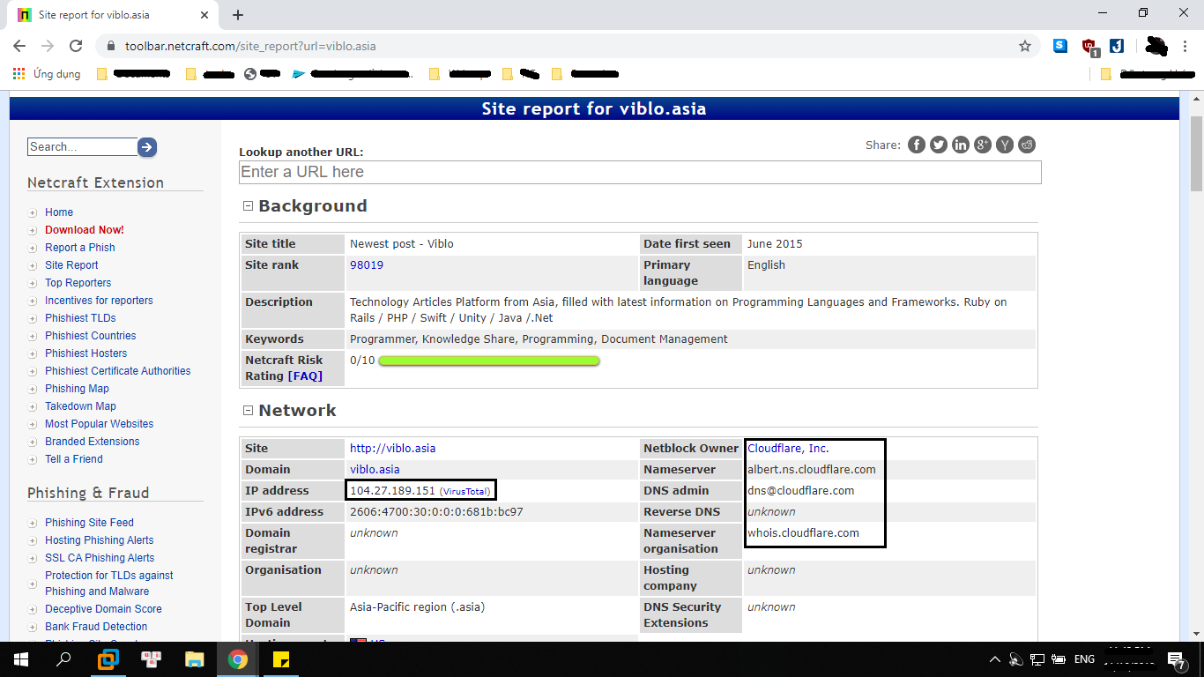Screen dimensions: 1204x677
Task: Open the Phishing Site Feed
Action: 90,523
